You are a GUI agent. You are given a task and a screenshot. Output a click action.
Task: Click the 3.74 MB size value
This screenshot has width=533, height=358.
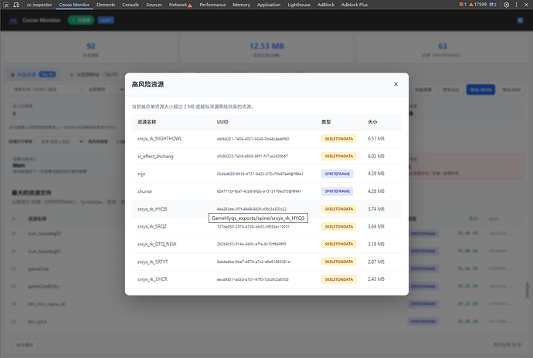click(x=376, y=209)
